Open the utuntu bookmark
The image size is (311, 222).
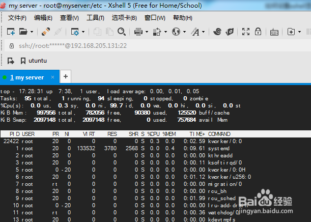point(34,61)
